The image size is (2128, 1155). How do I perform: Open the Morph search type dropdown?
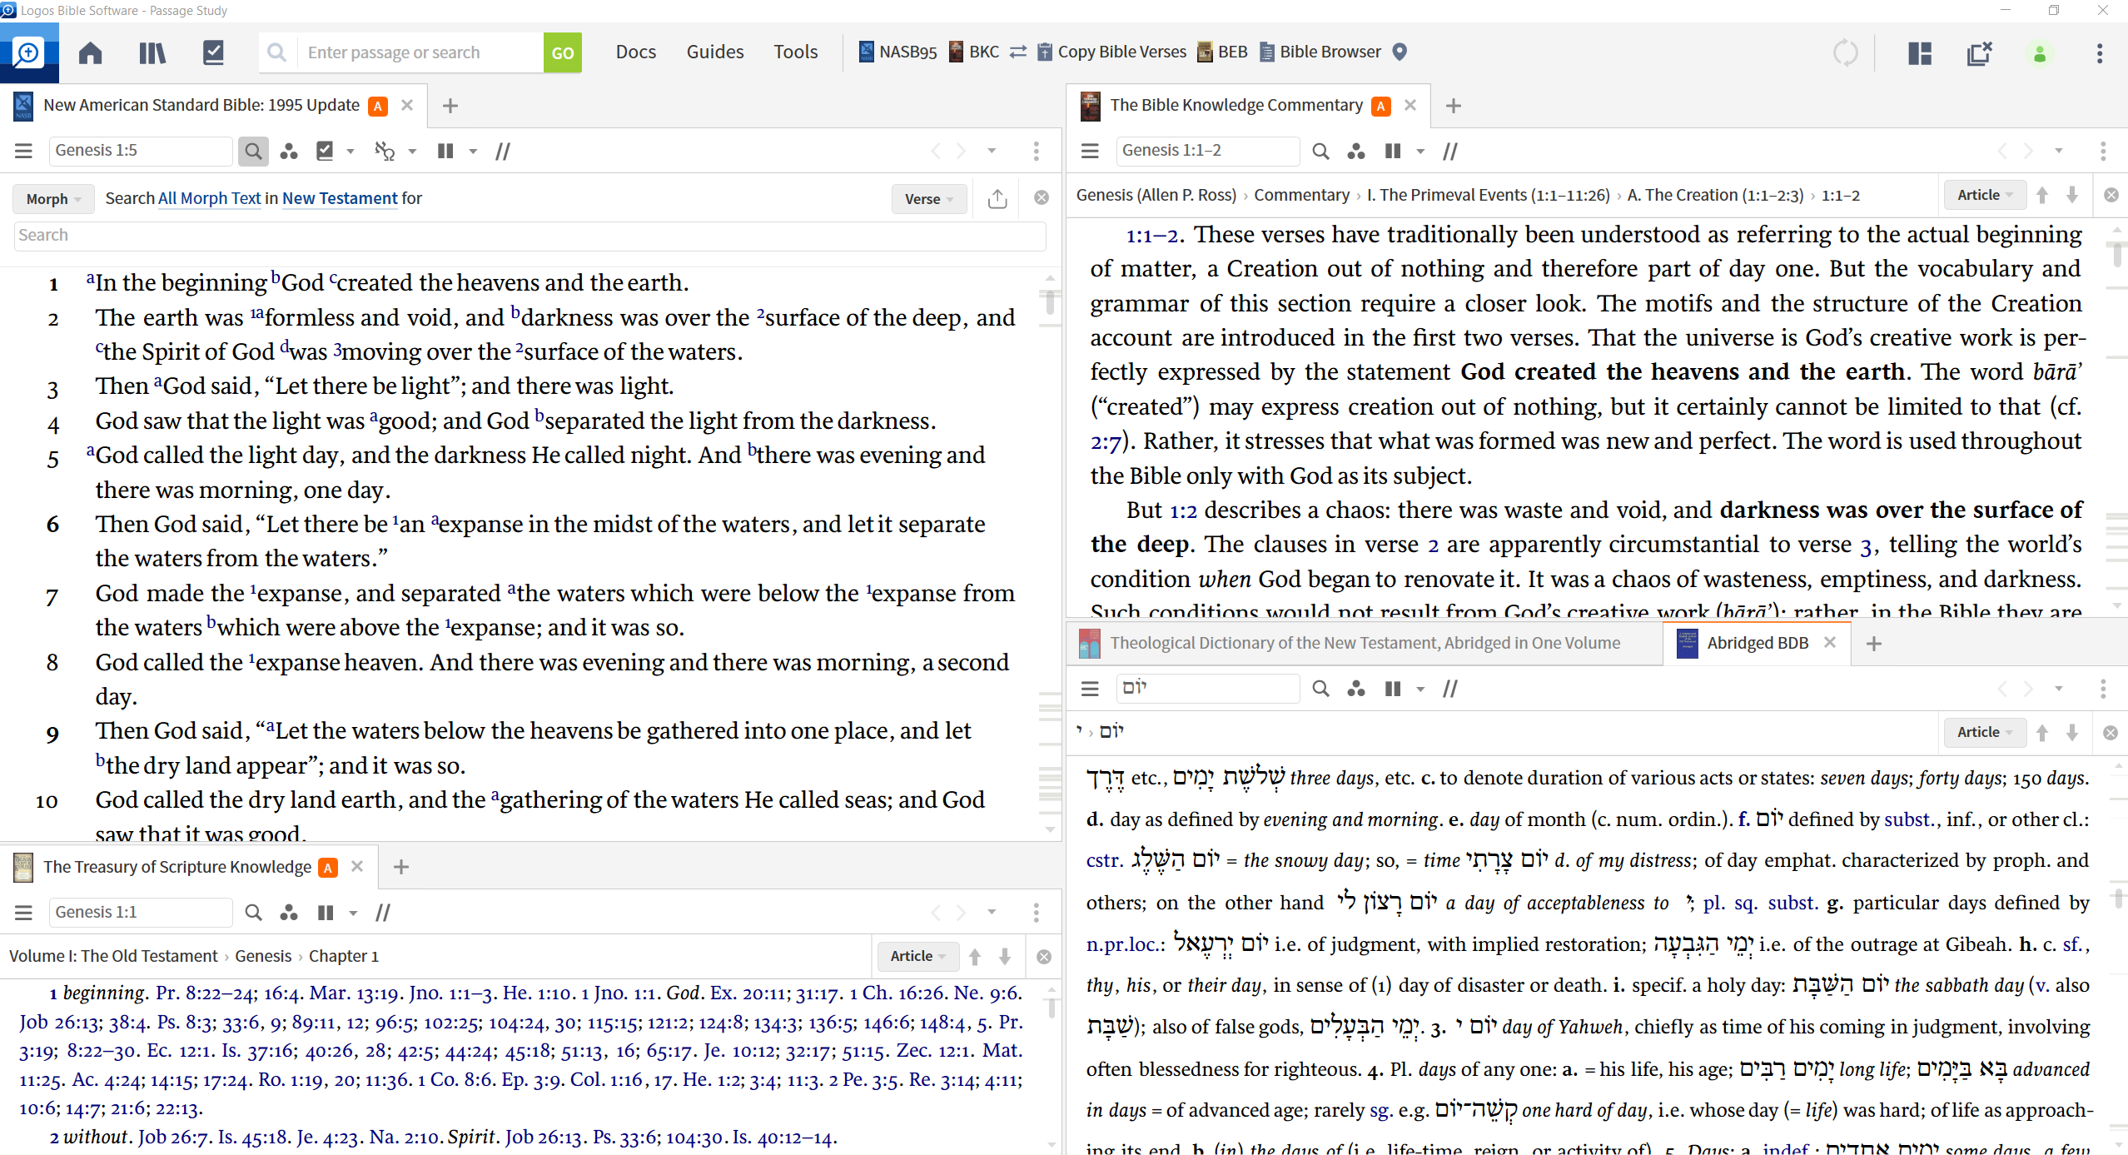[53, 198]
